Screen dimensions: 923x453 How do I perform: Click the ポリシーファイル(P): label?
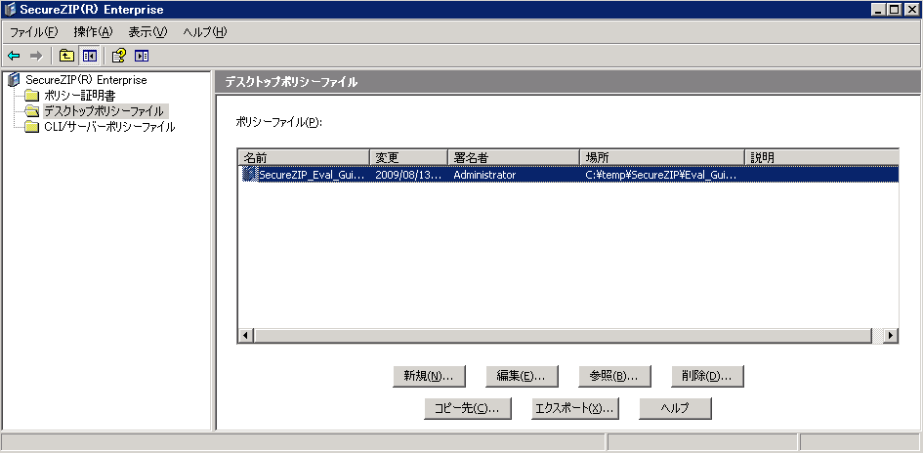[x=279, y=122]
